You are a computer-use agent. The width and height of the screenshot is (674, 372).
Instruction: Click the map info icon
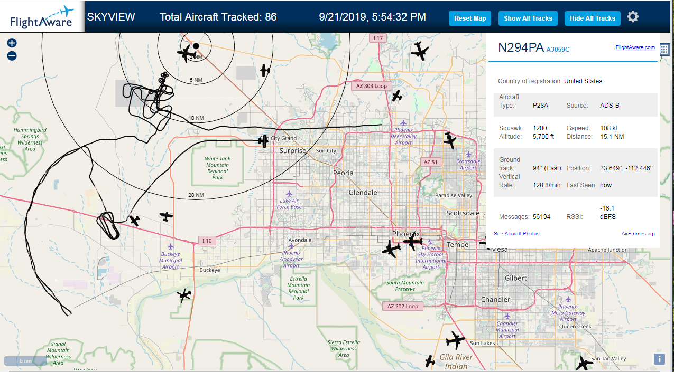point(659,359)
